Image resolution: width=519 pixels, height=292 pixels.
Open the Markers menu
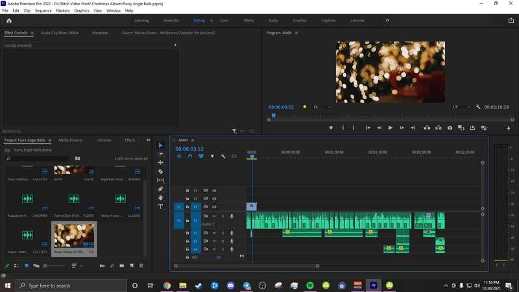pyautogui.click(x=63, y=10)
